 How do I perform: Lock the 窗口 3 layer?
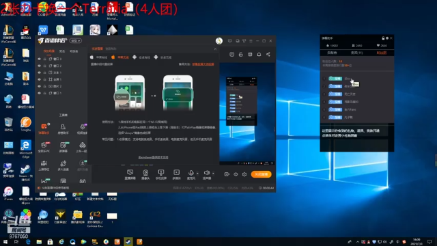point(44,59)
